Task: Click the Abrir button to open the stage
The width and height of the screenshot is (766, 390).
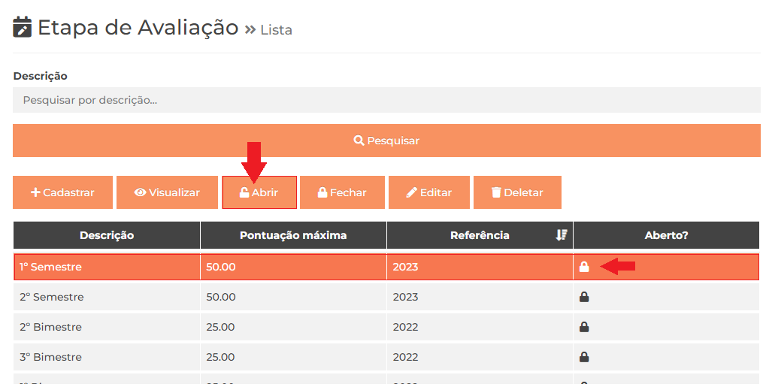Action: (x=259, y=192)
